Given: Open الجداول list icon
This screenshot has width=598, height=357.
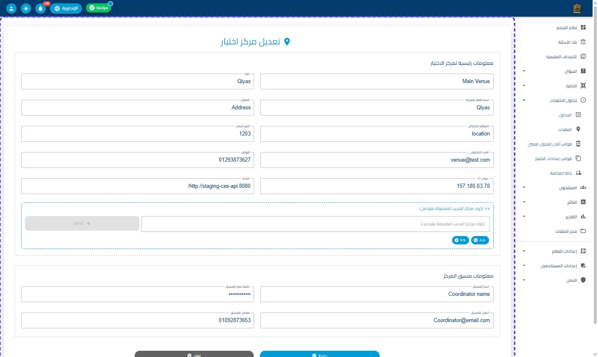Looking at the screenshot, I should [x=578, y=115].
